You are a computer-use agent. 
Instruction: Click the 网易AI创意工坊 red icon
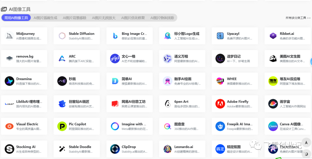click(x=115, y=104)
